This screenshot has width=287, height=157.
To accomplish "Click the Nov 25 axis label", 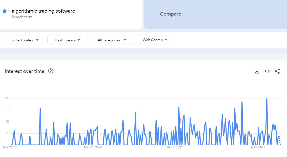I will click(11, 147).
